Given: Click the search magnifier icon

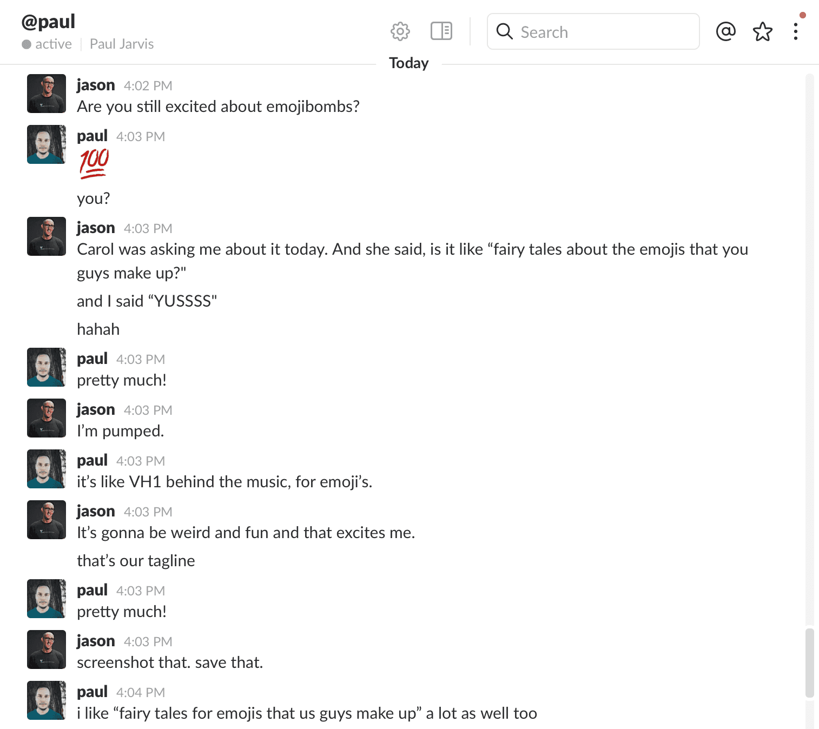Looking at the screenshot, I should [x=504, y=32].
